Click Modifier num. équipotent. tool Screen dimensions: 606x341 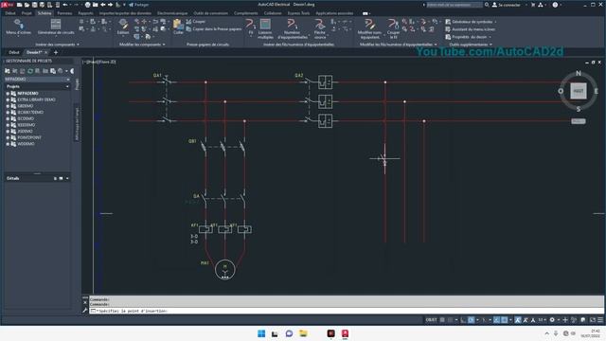(369, 29)
